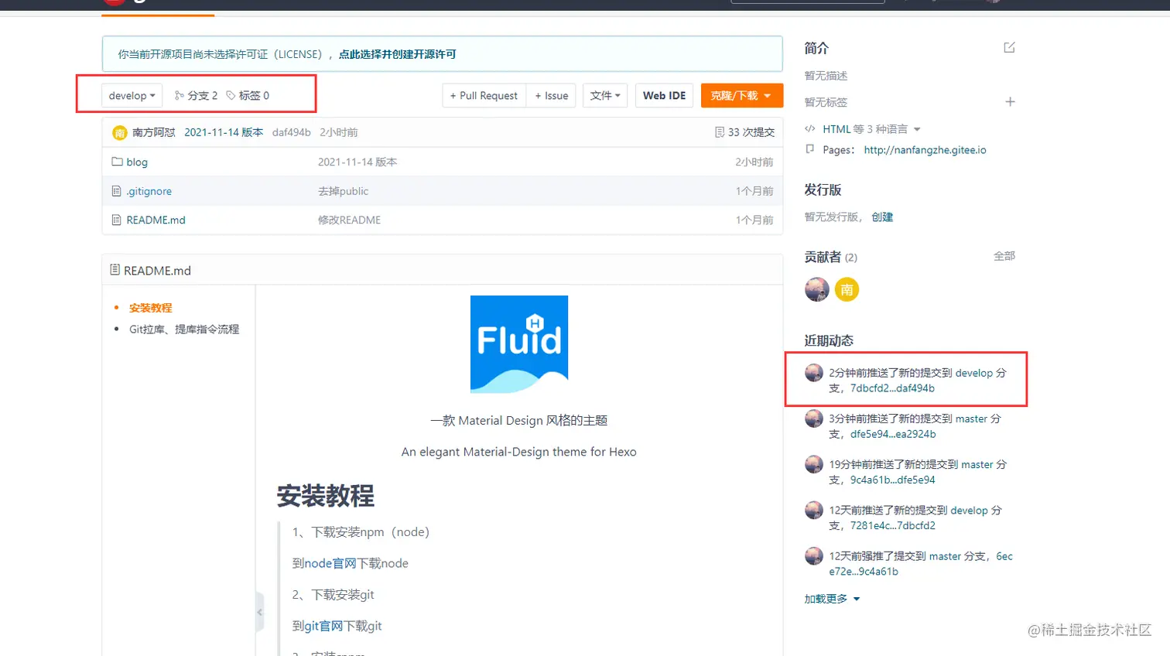1170x656 pixels.
Task: Add a tag with plus icon
Action: click(x=1010, y=102)
